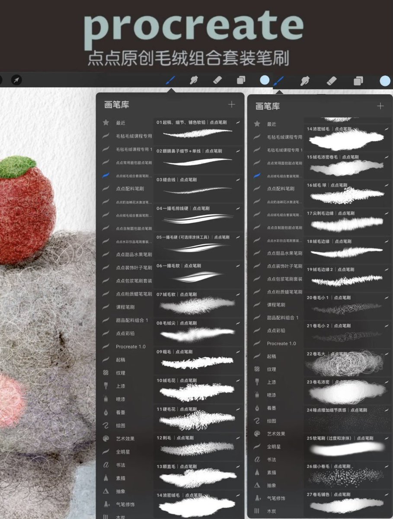Open 点点甜品水果笔刷 set in left library

pyautogui.click(x=128, y=254)
